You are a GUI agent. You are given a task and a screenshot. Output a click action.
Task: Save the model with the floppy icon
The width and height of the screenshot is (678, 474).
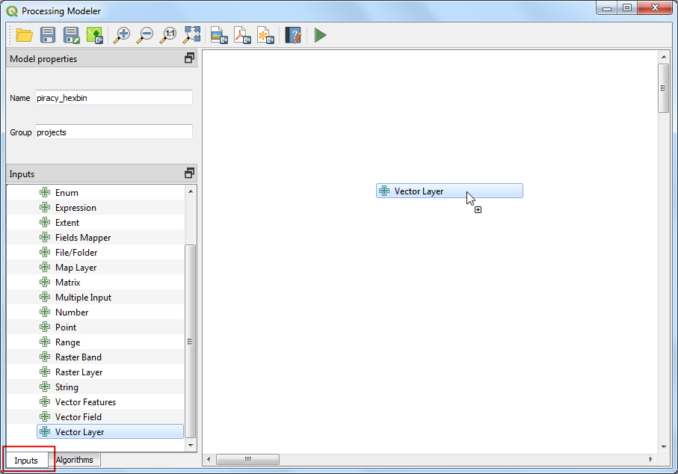point(48,35)
